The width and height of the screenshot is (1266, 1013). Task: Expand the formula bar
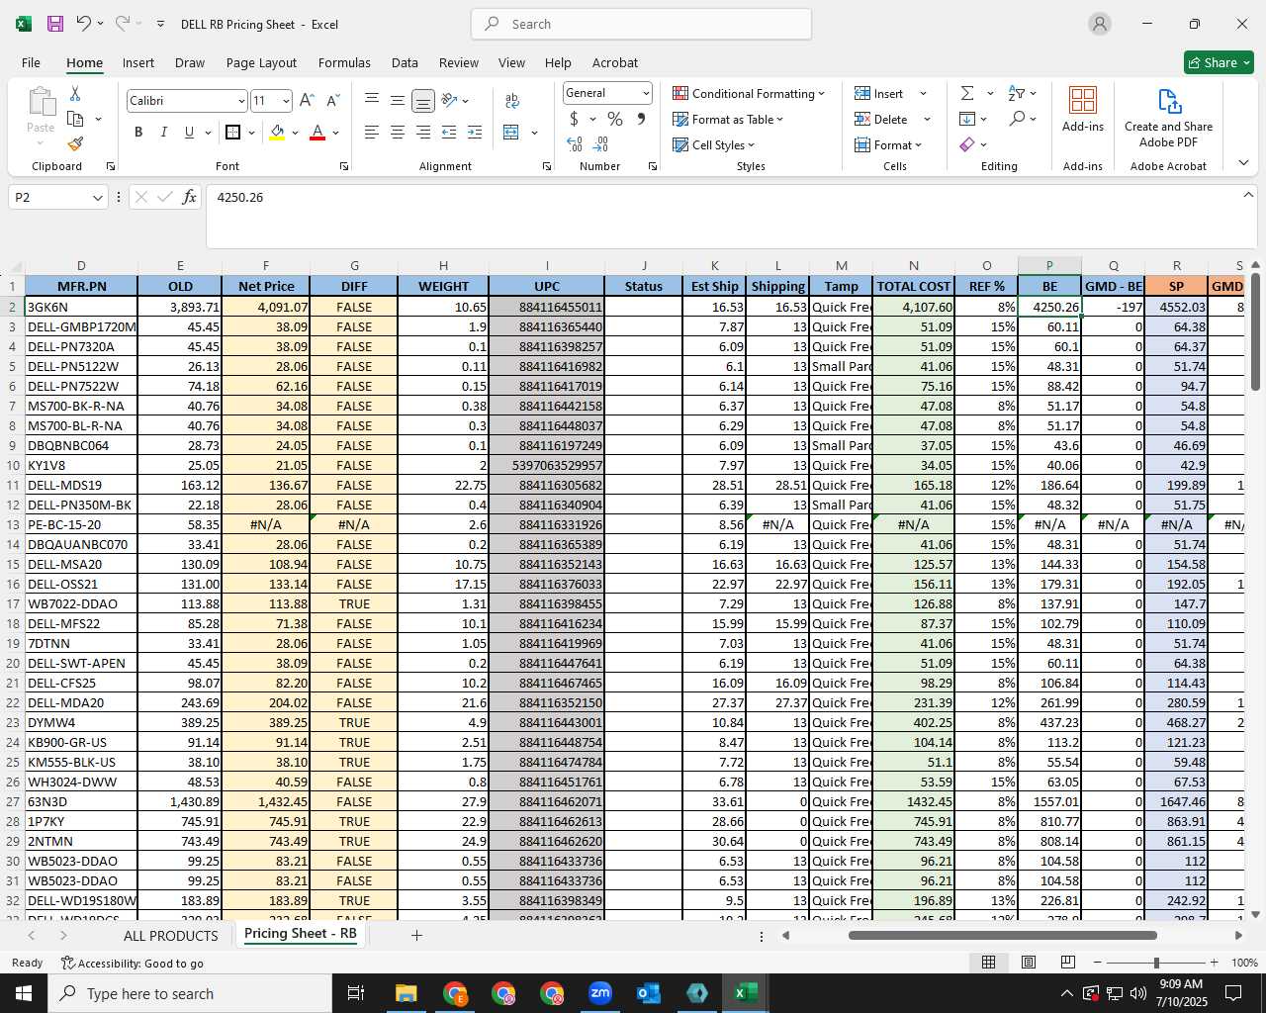pos(1248,195)
